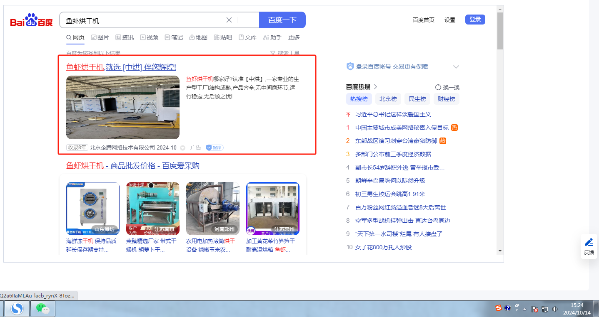Open hot search 多部门公布前三季度经济数据

(x=393, y=154)
